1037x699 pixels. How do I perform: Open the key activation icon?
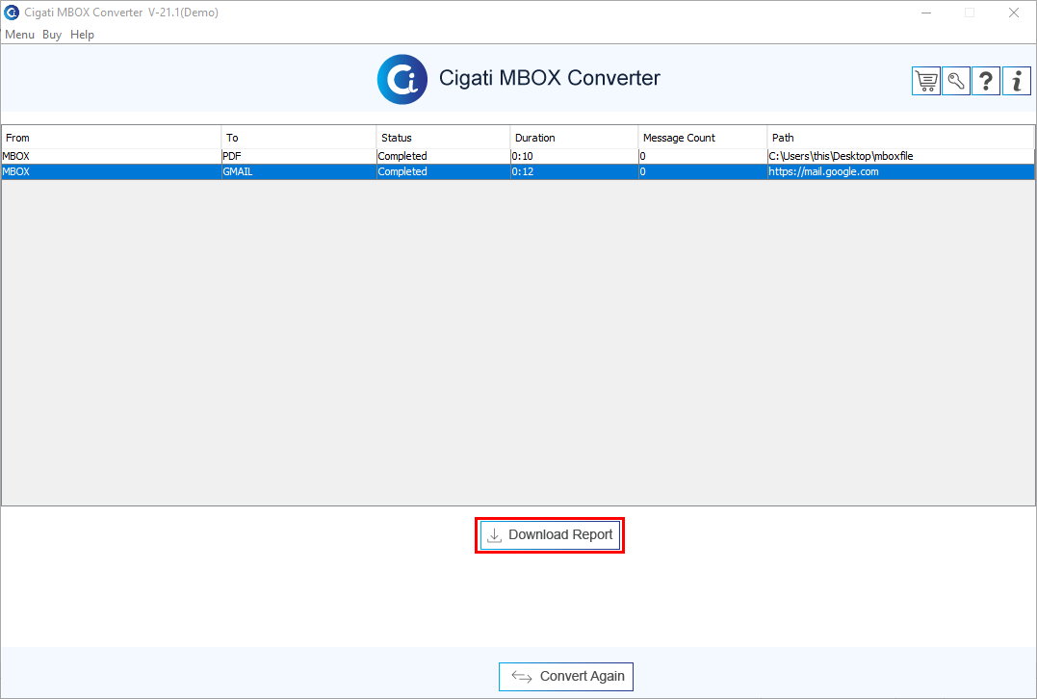(956, 81)
